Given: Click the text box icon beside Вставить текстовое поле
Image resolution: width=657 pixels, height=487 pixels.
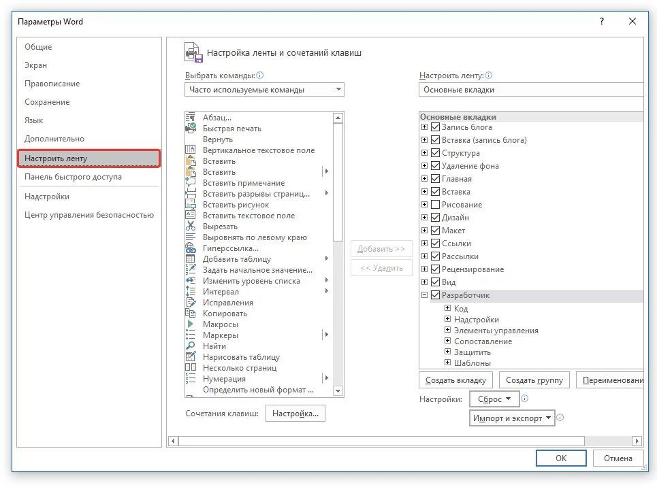Looking at the screenshot, I should pyautogui.click(x=190, y=215).
